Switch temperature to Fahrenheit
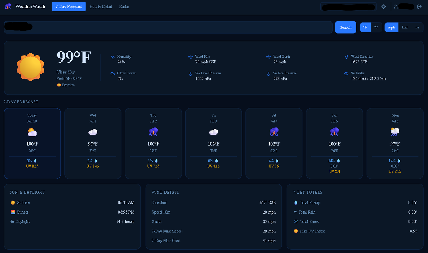The image size is (428, 253). tap(365, 27)
